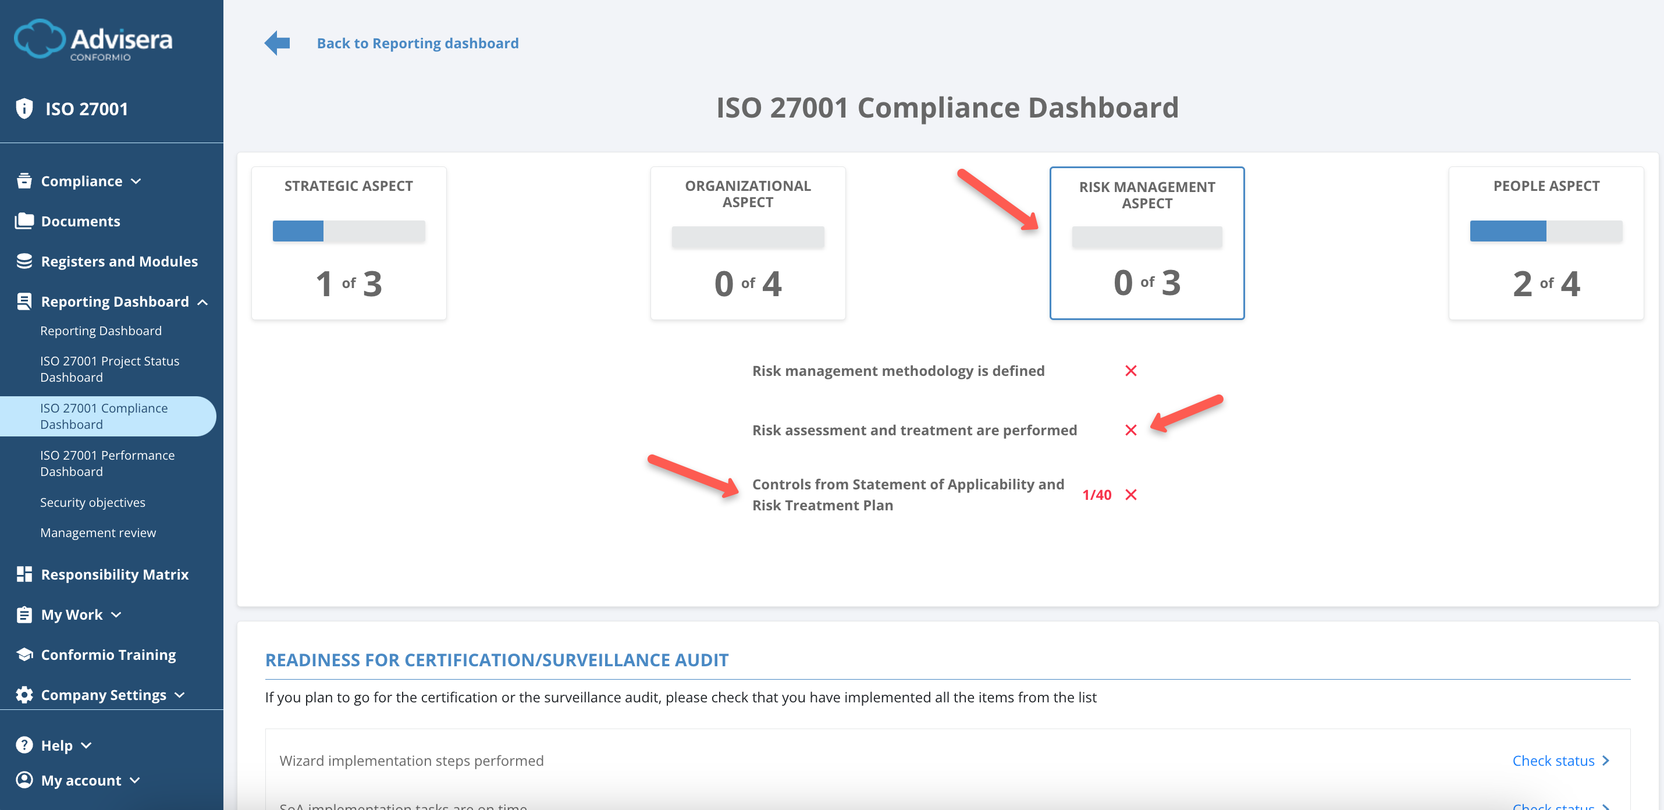This screenshot has width=1664, height=810.
Task: Click the My Work clipboard icon
Action: [x=24, y=614]
